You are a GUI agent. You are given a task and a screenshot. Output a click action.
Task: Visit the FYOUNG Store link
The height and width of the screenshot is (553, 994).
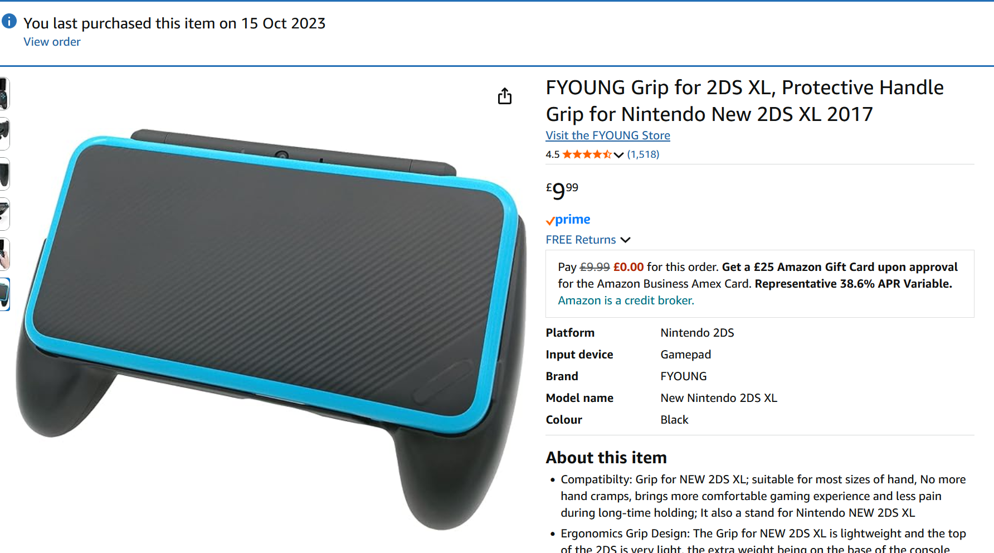pos(608,135)
